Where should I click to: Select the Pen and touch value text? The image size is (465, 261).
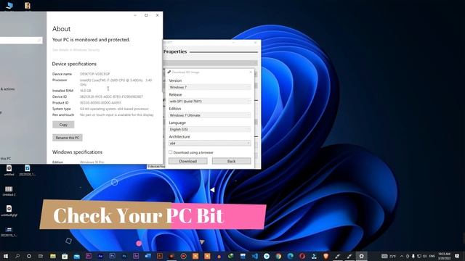coord(117,115)
